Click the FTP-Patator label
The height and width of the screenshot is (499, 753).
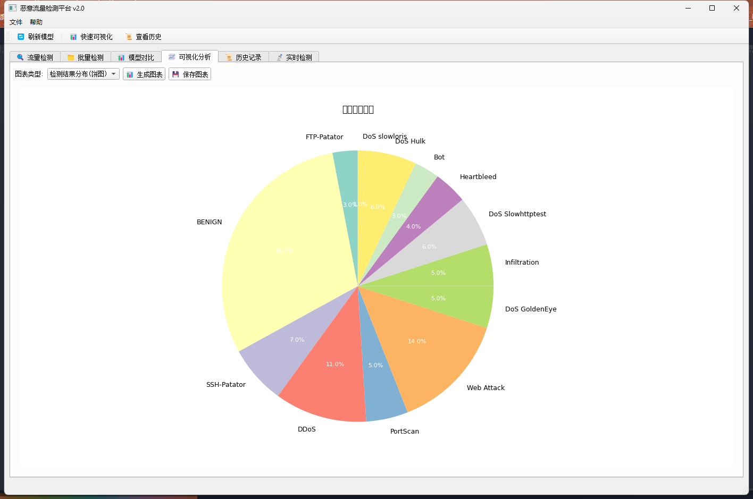[324, 137]
